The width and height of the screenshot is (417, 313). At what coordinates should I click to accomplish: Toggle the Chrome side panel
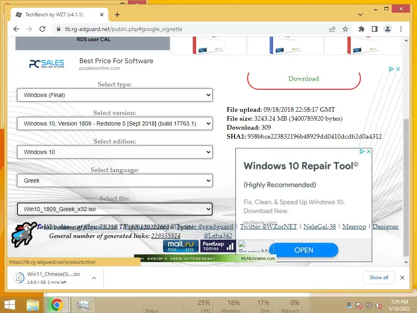(375, 29)
